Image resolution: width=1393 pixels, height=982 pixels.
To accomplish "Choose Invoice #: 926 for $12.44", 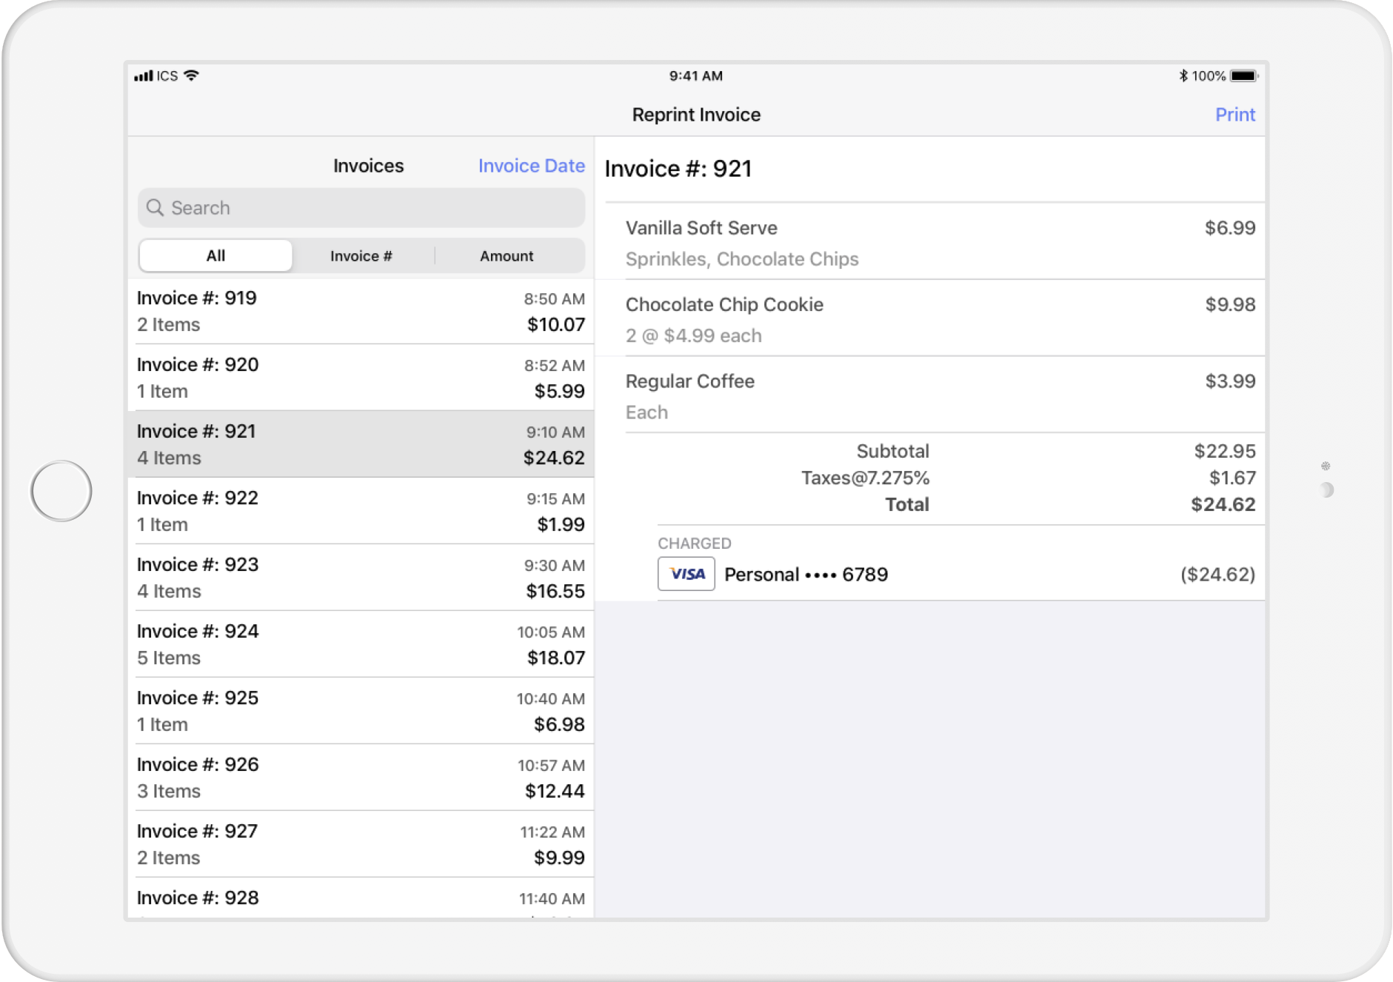I will coord(361,778).
